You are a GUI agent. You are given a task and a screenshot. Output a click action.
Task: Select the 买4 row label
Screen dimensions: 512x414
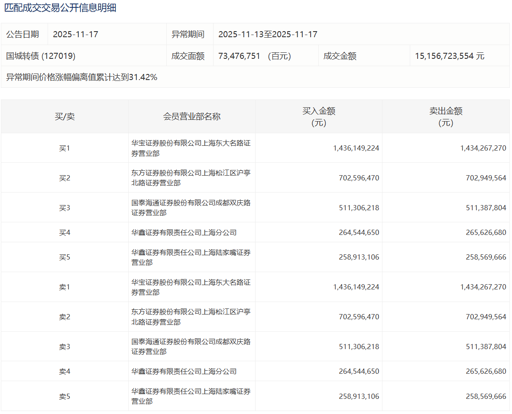(65, 233)
